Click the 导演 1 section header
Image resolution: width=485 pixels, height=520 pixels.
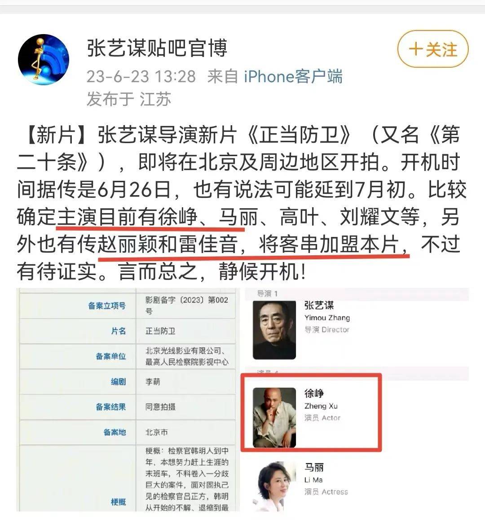pyautogui.click(x=267, y=293)
